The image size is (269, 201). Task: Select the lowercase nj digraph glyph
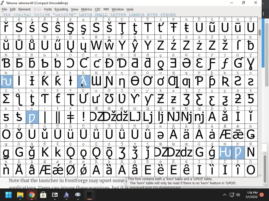tap(200, 117)
